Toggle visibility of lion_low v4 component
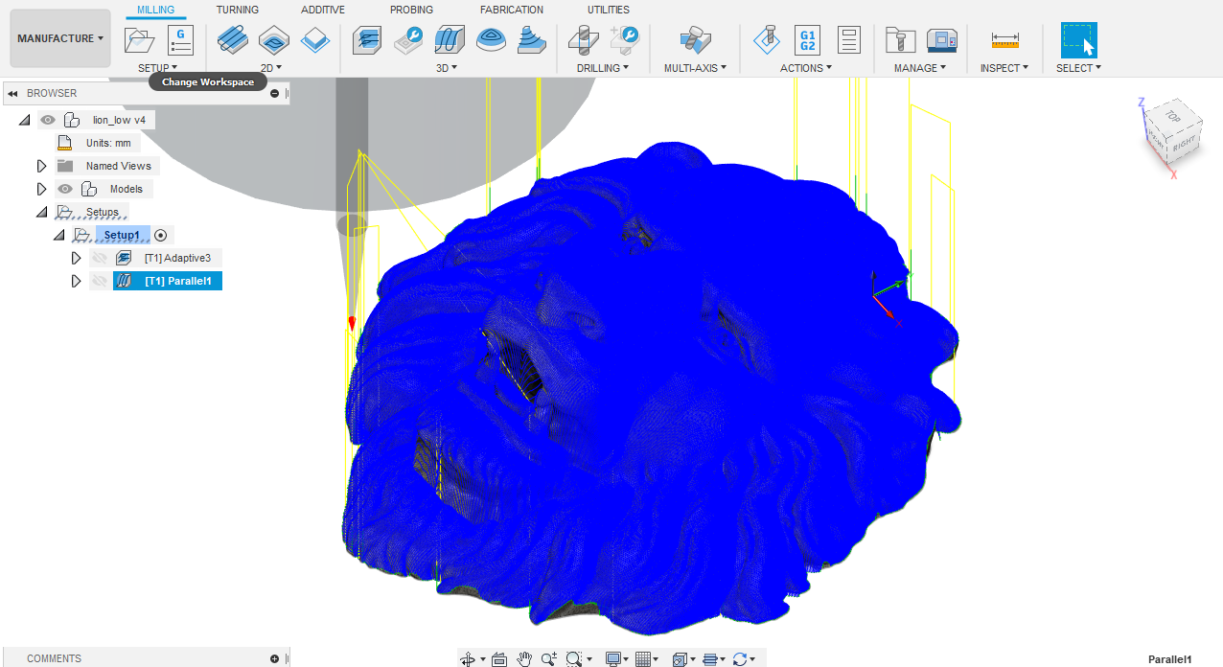 48,120
